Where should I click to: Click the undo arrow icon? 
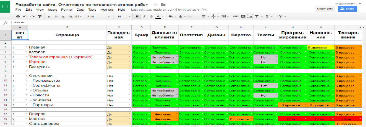(x=25, y=16)
